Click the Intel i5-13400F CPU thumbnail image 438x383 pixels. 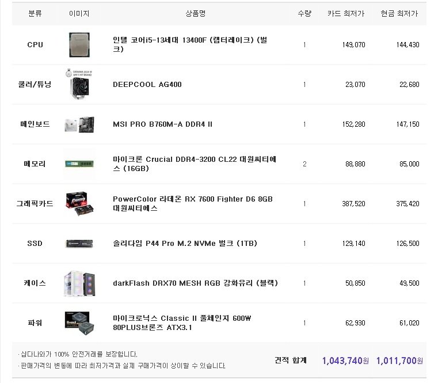[x=79, y=45]
